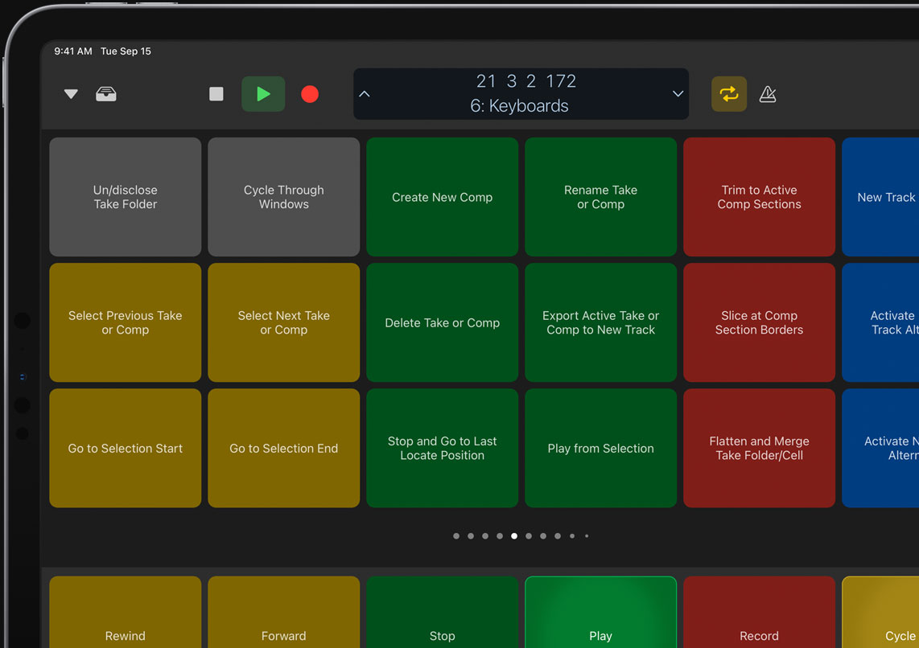
Task: Tap the red Record pad in bottom row
Action: [760, 613]
